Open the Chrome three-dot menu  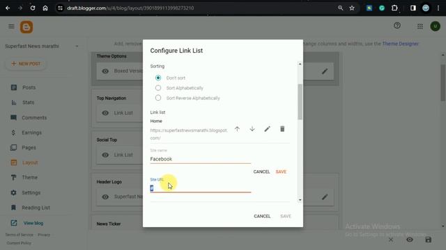click(438, 8)
